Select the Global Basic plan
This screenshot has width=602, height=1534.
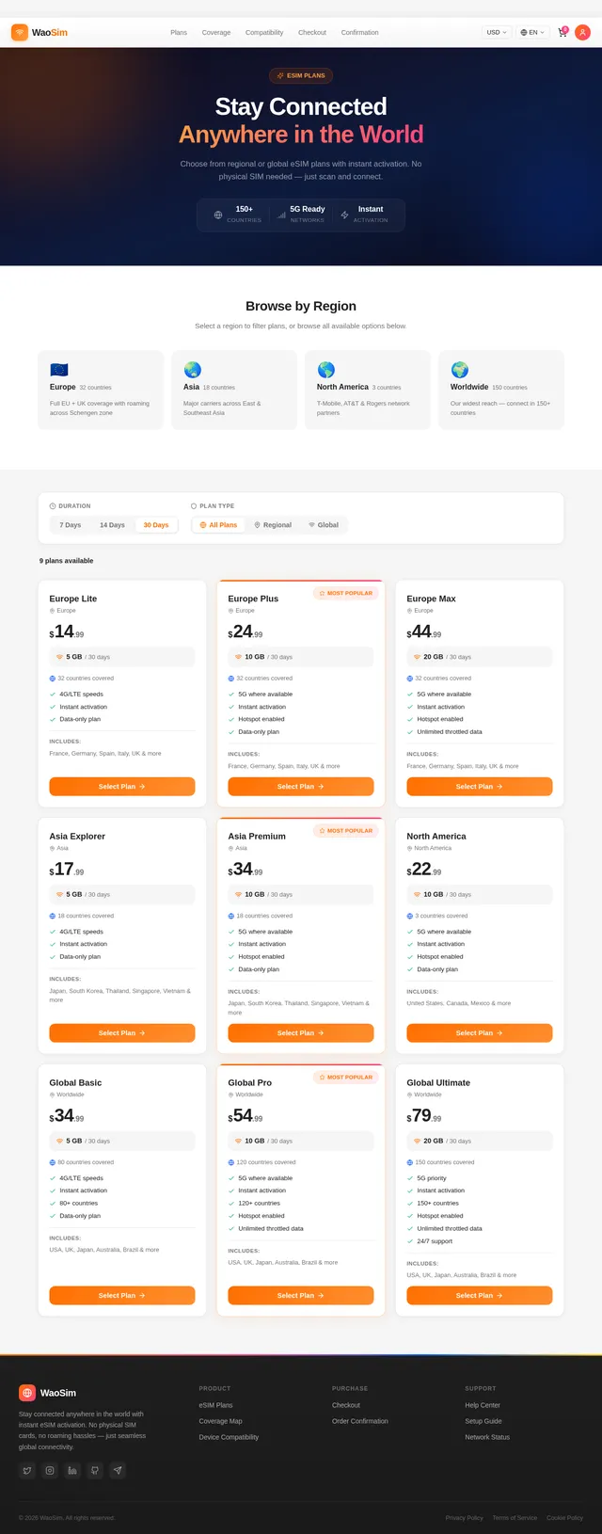tap(122, 1296)
